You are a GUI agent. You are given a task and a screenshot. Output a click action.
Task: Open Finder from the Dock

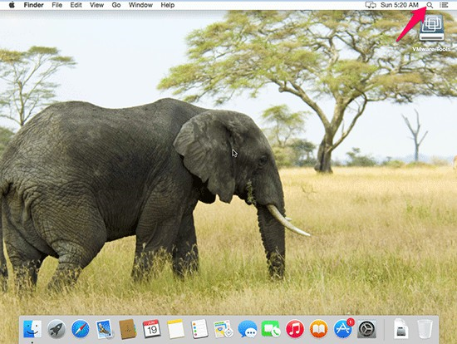click(32, 329)
